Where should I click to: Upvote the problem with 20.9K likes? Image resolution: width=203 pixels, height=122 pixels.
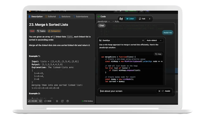coord(33,101)
